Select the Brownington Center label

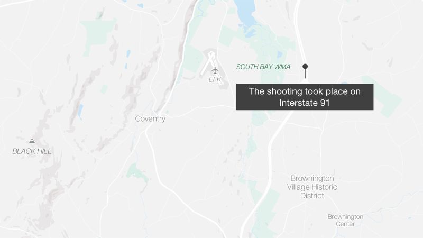point(345,220)
